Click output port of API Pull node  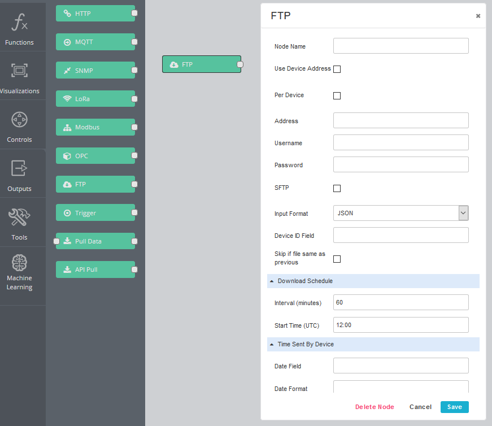point(134,269)
